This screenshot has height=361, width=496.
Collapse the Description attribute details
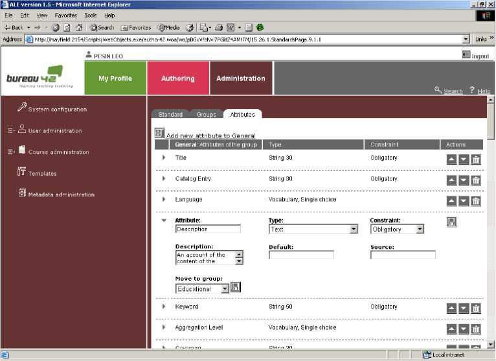[164, 220]
